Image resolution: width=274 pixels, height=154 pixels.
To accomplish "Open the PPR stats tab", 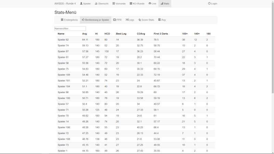I will pyautogui.click(x=117, y=20).
